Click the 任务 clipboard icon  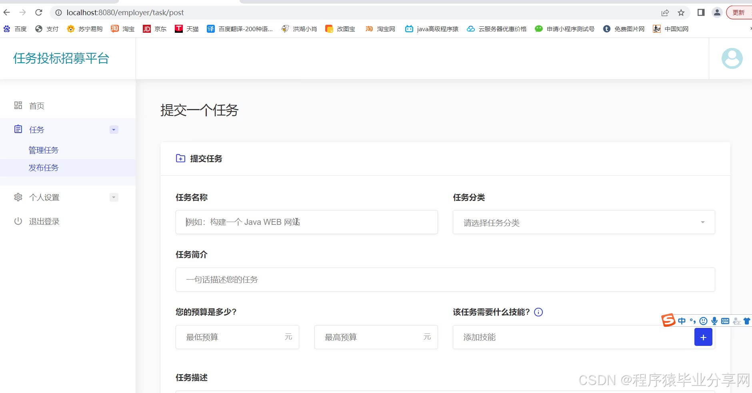(x=18, y=129)
